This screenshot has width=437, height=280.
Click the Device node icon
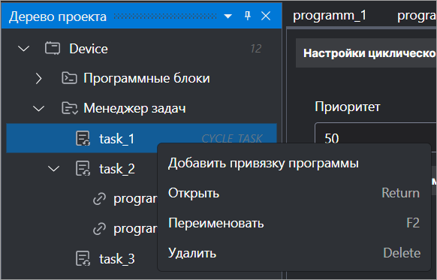(x=53, y=49)
